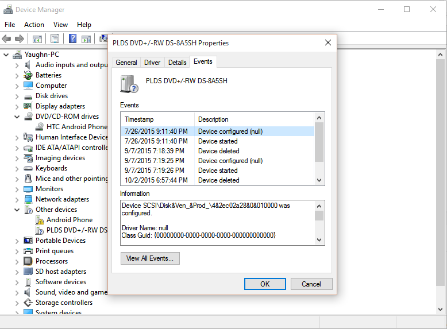
Task: Switch to the Driver tab
Action: (152, 63)
